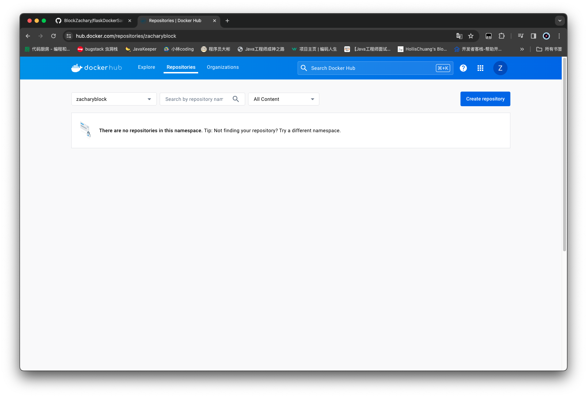This screenshot has height=397, width=587.
Task: Open the Chrome profile avatar
Action: (546, 36)
